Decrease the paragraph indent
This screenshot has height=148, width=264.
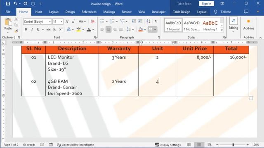click(x=134, y=21)
